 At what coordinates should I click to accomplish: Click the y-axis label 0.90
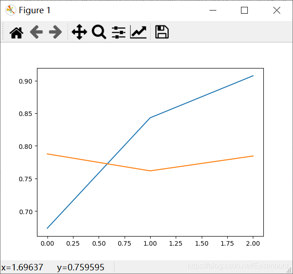click(x=26, y=81)
